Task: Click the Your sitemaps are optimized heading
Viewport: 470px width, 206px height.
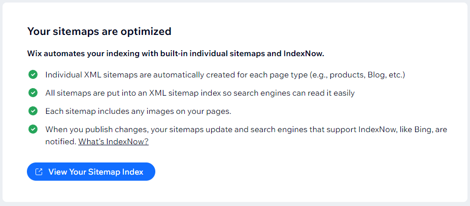Action: tap(99, 31)
